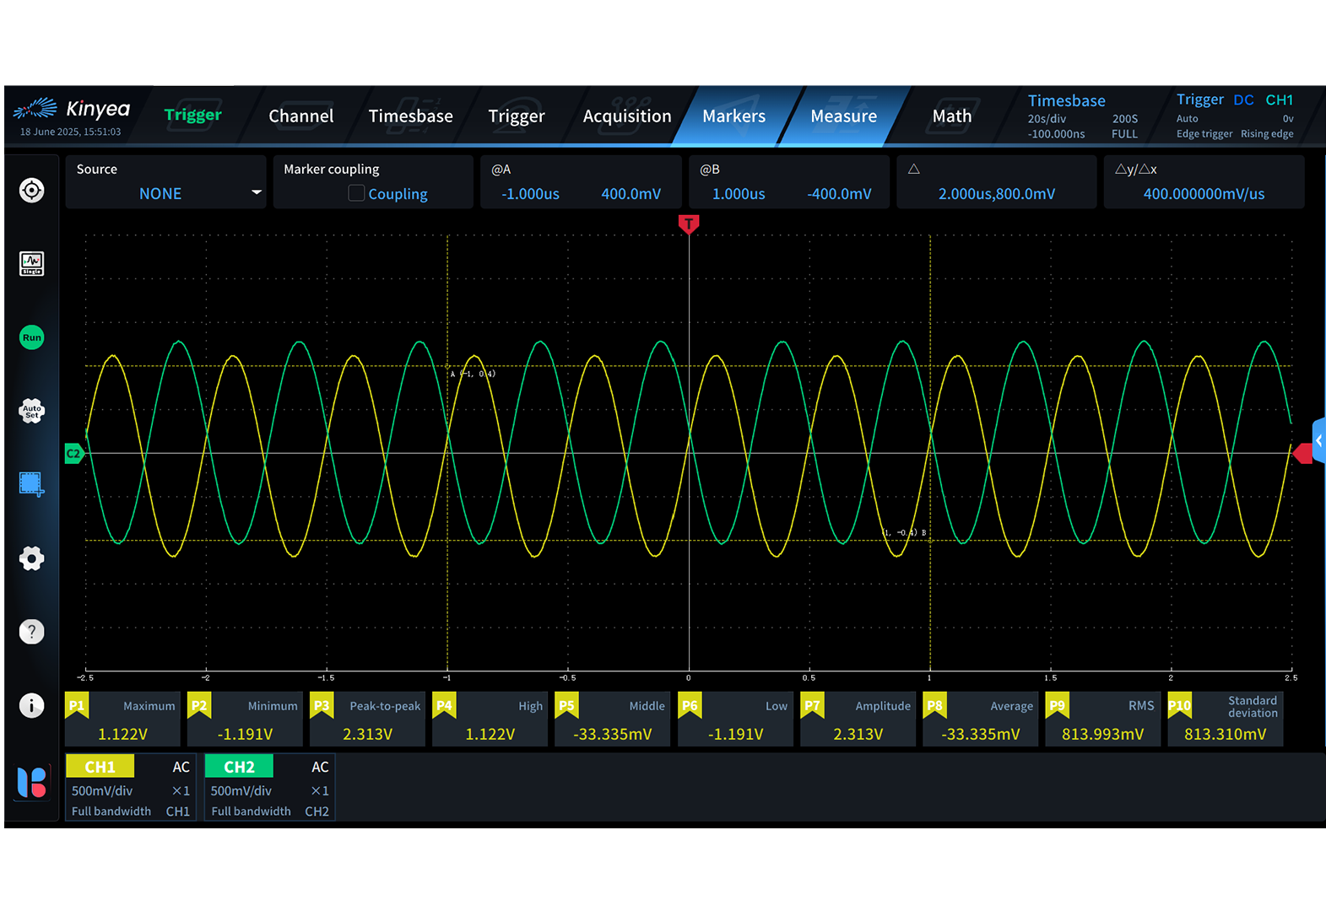Click the info icon in sidebar
The width and height of the screenshot is (1326, 911).
click(x=31, y=705)
